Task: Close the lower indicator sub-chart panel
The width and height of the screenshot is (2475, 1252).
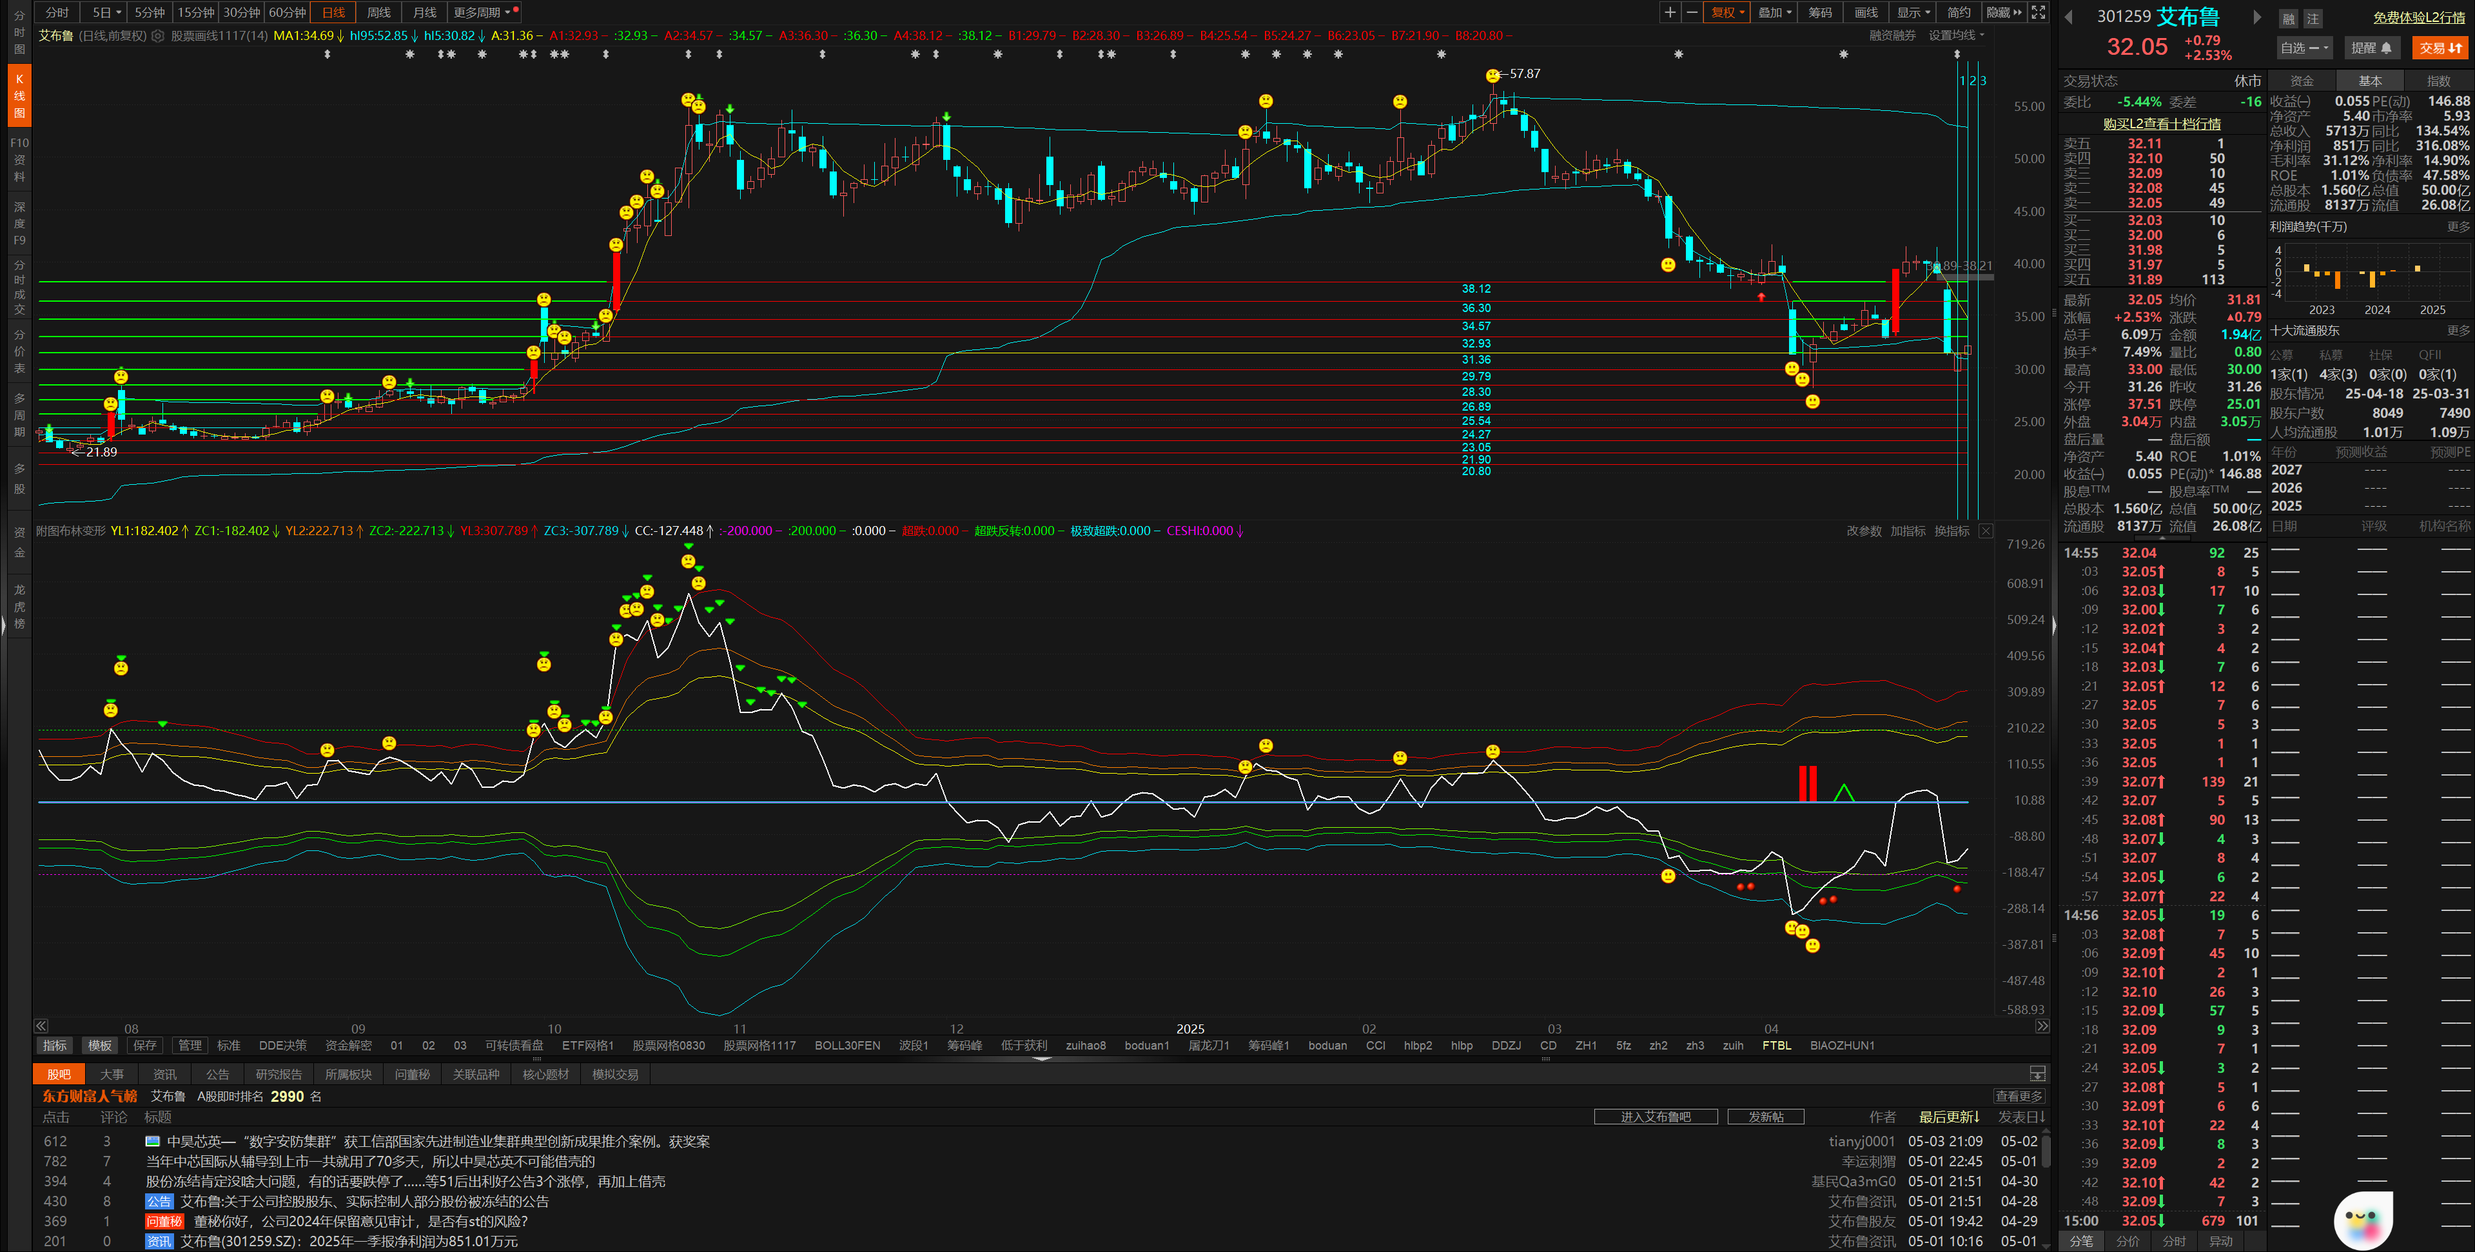Action: (1986, 531)
